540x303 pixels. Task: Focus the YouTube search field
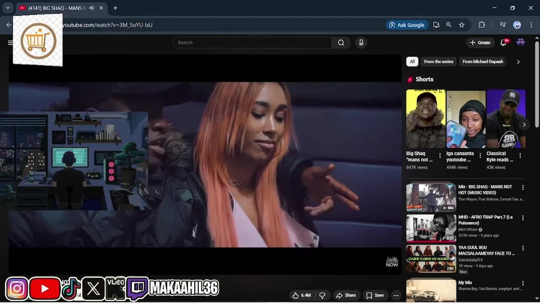252,43
